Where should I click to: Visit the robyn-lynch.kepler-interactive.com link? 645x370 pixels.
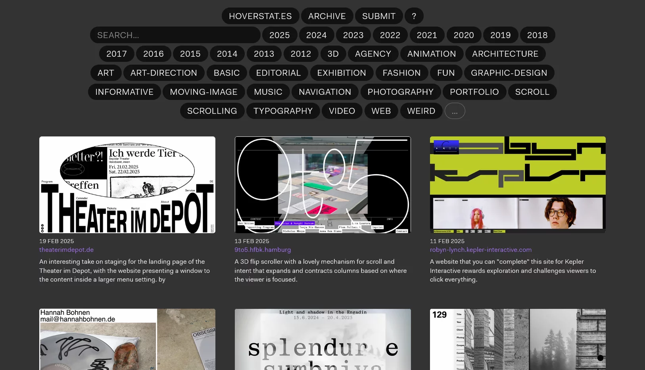(481, 250)
